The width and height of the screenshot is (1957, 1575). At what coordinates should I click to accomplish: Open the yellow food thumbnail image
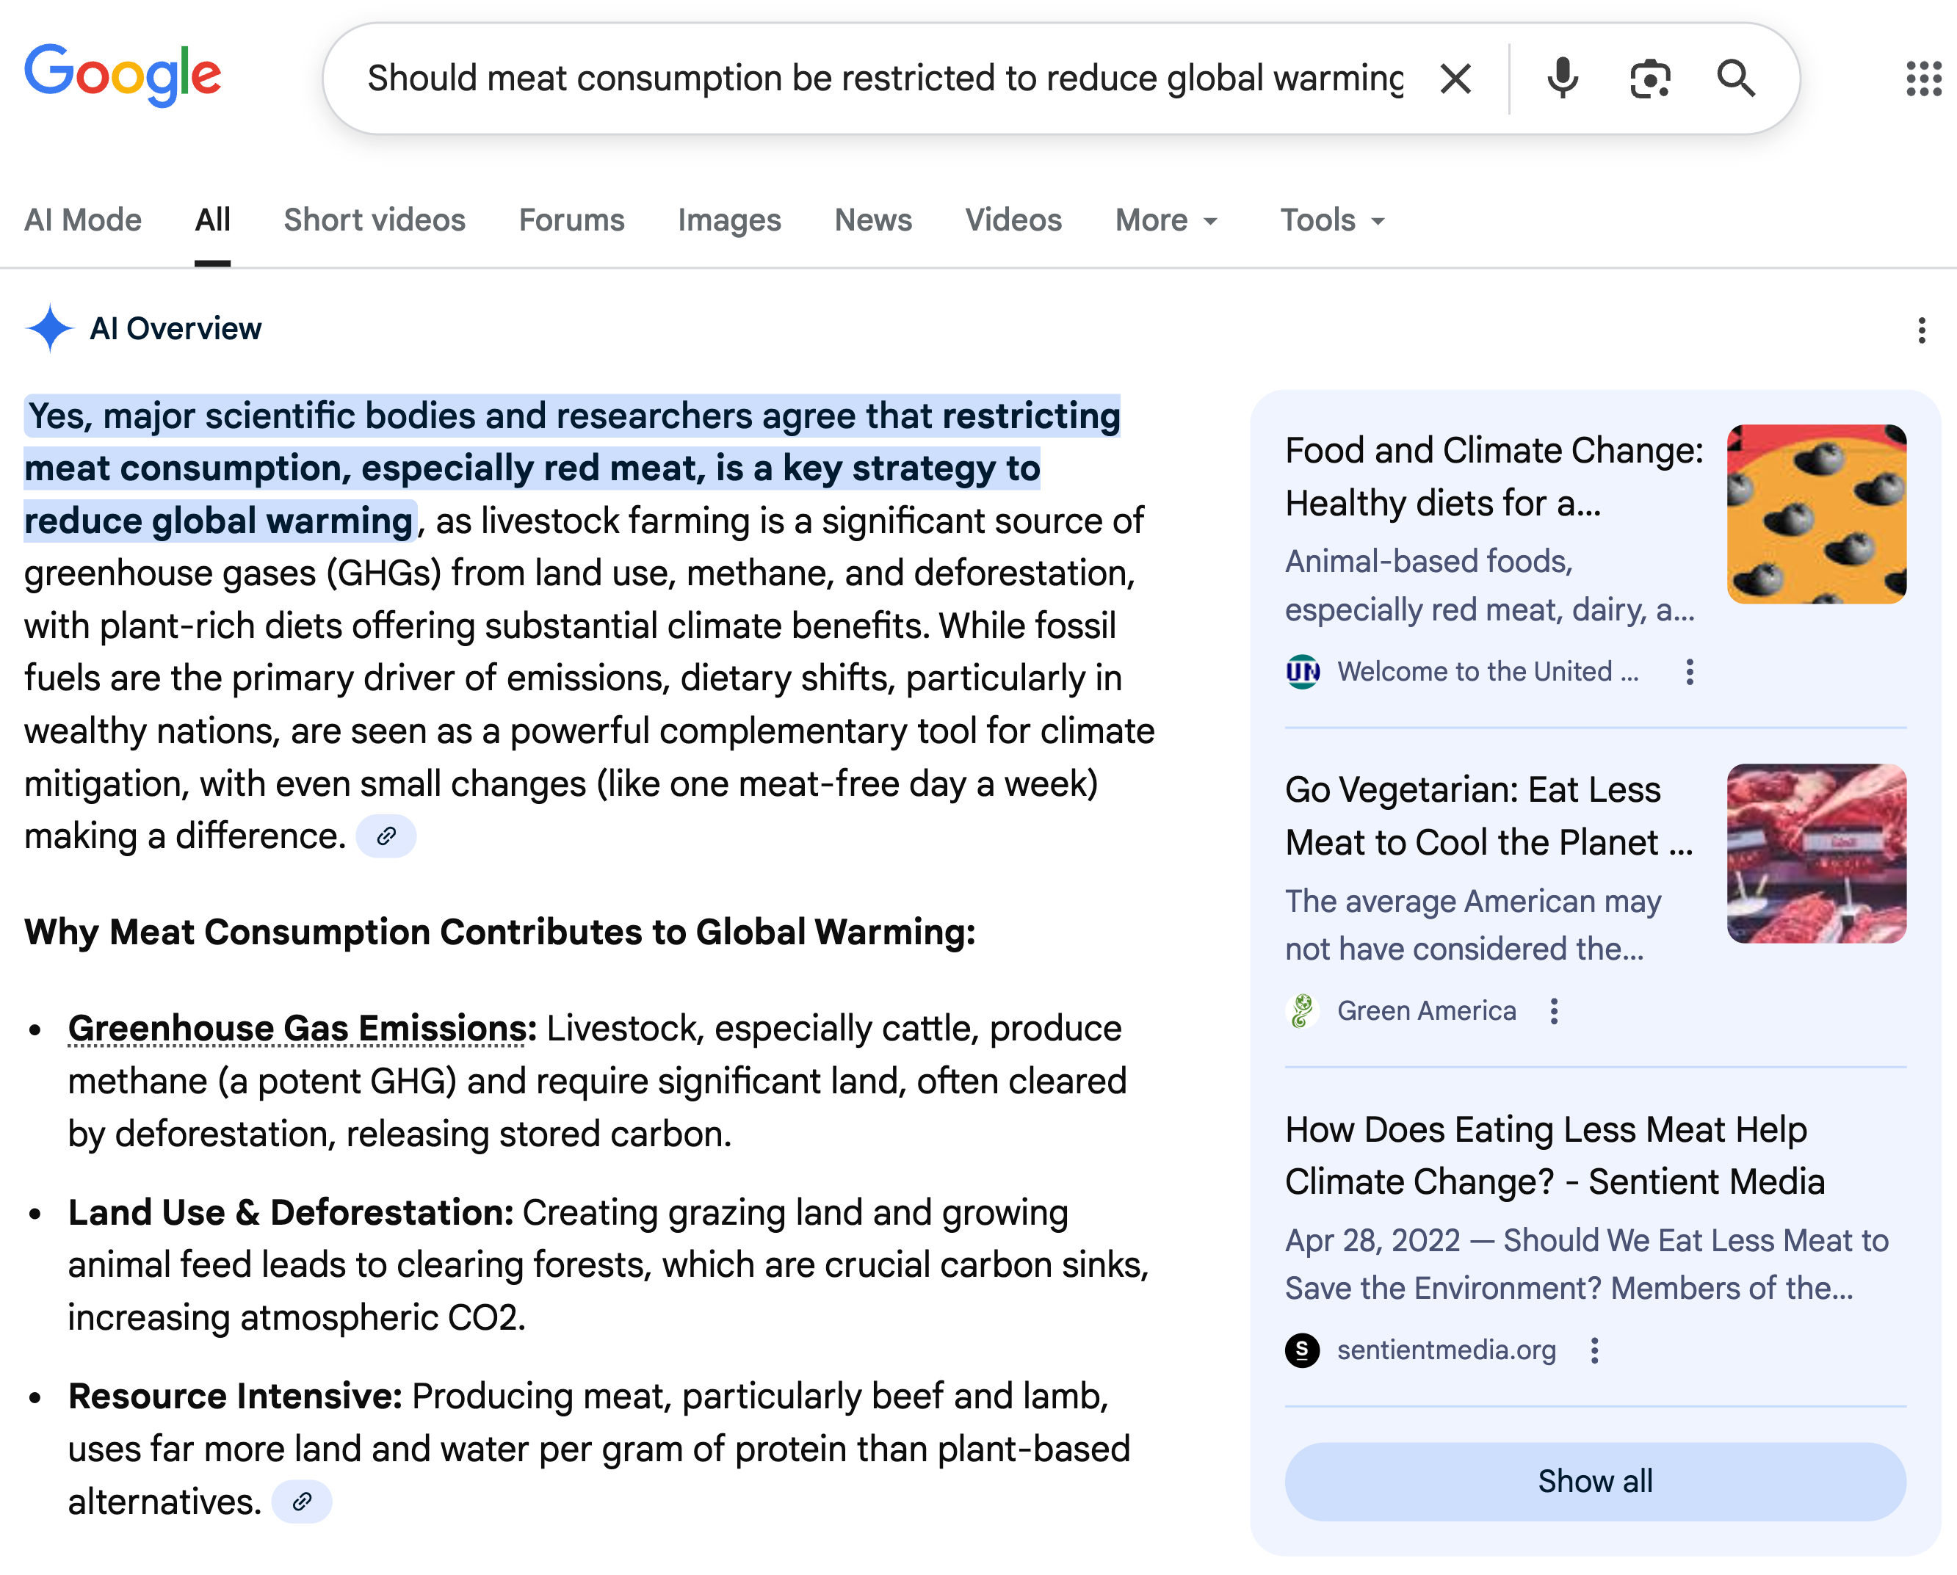coord(1816,514)
